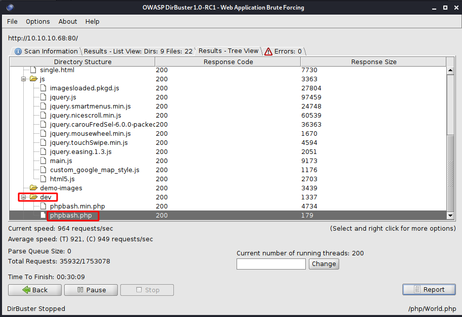Screen dimensions: 462x317
Task: Click the single.html file icon
Action: coord(33,70)
